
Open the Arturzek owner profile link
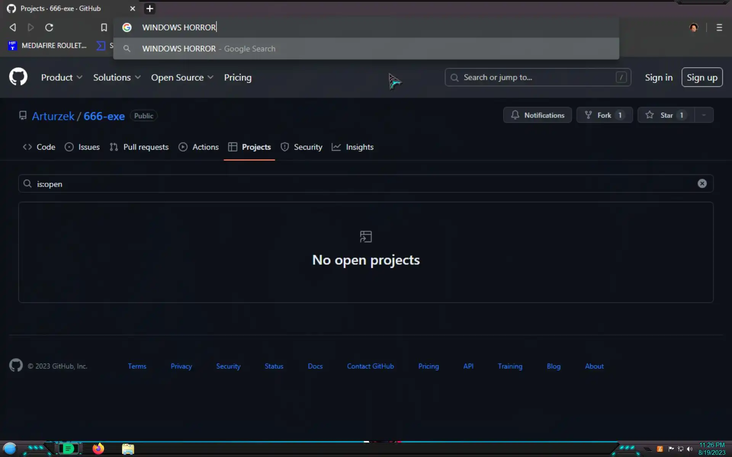point(53,116)
